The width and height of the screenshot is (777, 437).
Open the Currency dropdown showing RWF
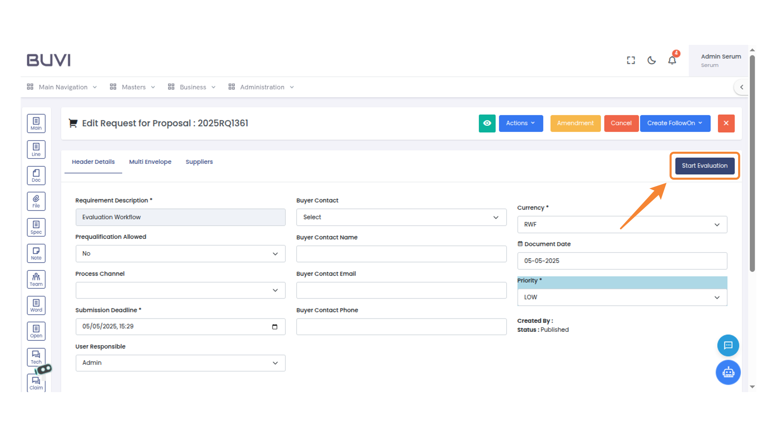[622, 225]
